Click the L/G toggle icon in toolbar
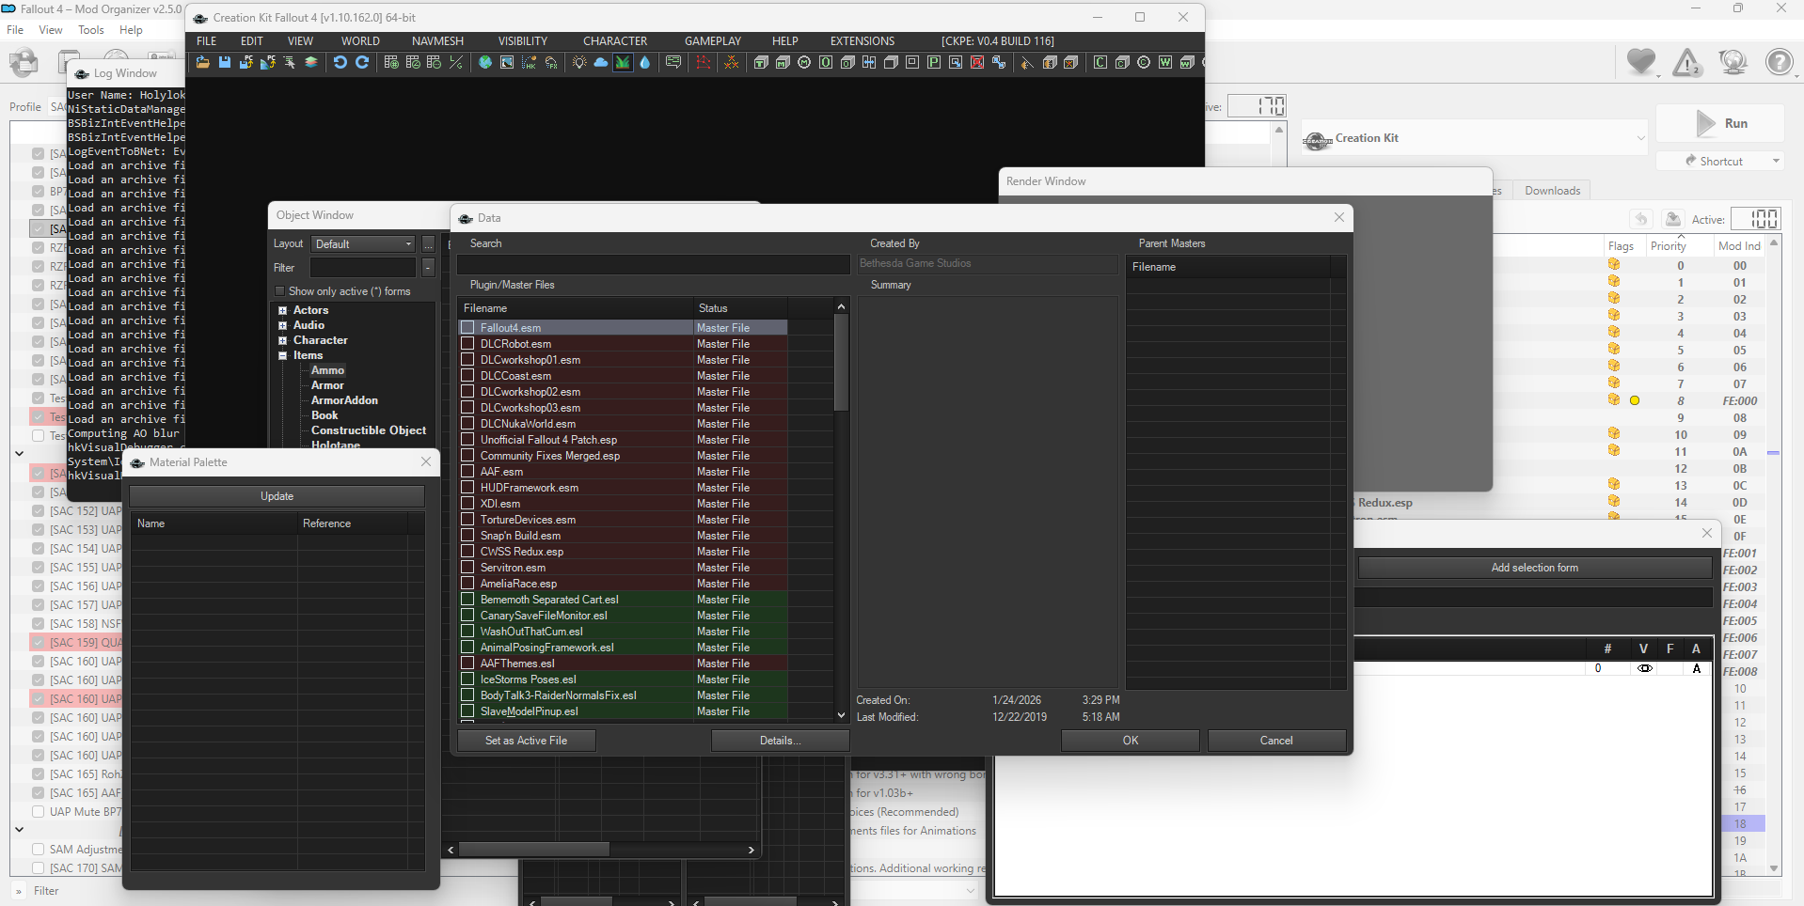Screen dimensions: 1804x906 [456, 62]
